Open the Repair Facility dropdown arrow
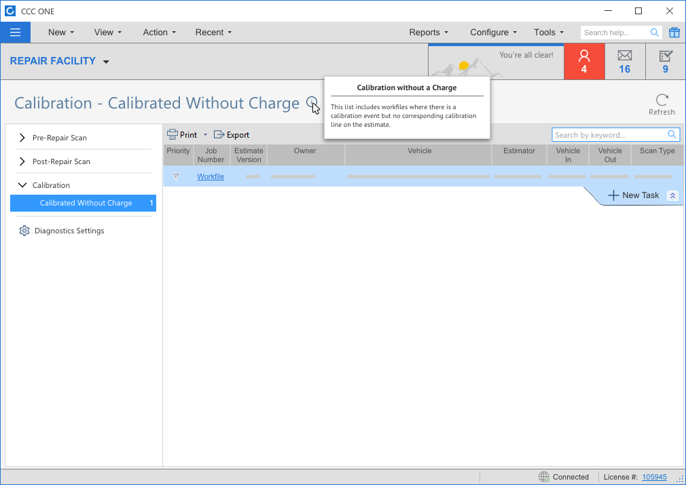 [106, 62]
